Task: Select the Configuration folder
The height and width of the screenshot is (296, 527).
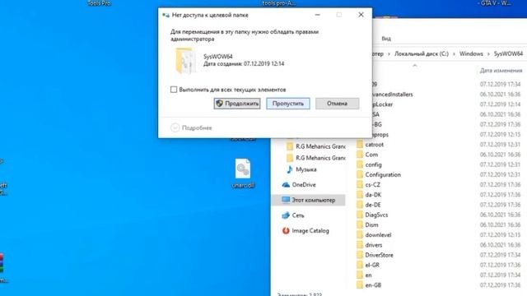Action: point(383,175)
